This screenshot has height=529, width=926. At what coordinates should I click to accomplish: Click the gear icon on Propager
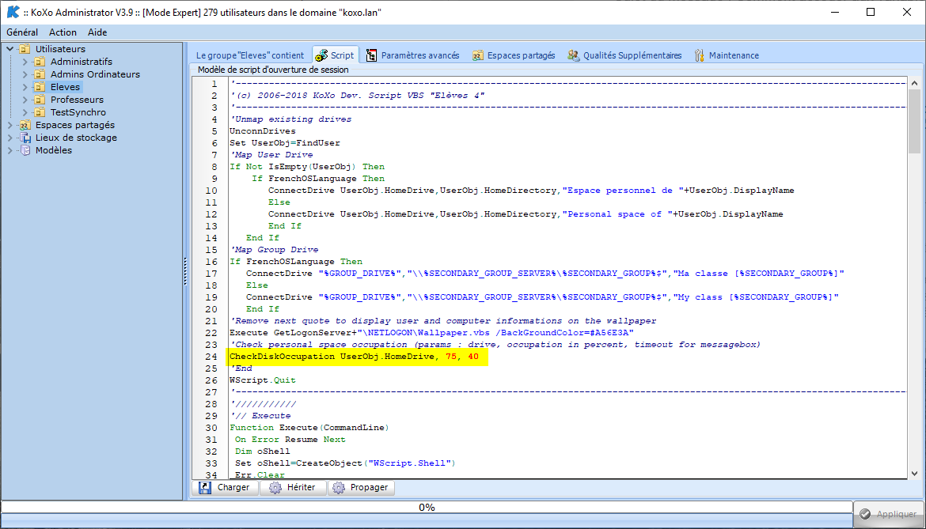tap(339, 488)
